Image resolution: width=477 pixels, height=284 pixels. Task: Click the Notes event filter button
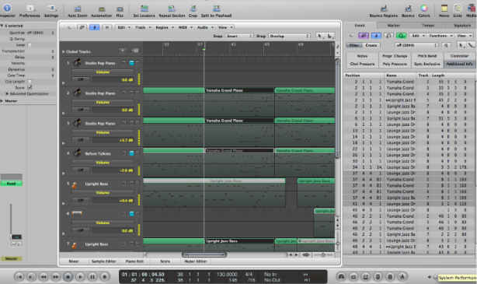[362, 56]
